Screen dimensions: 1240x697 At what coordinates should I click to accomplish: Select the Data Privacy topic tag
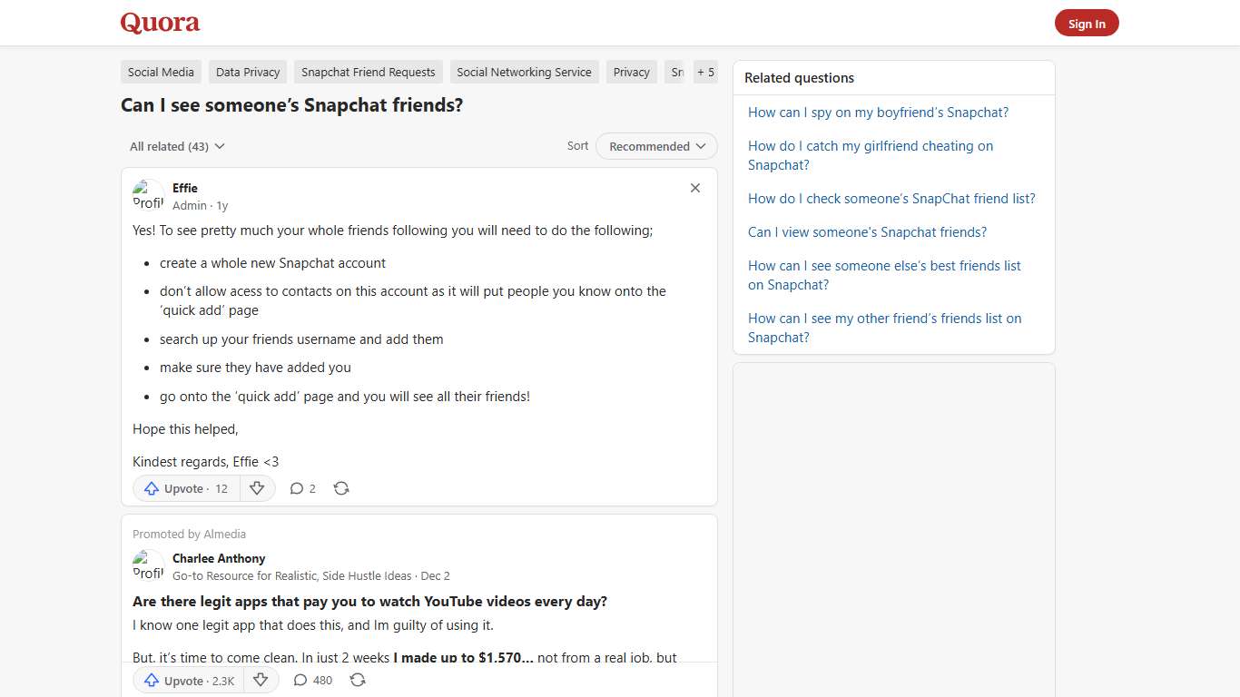(247, 72)
